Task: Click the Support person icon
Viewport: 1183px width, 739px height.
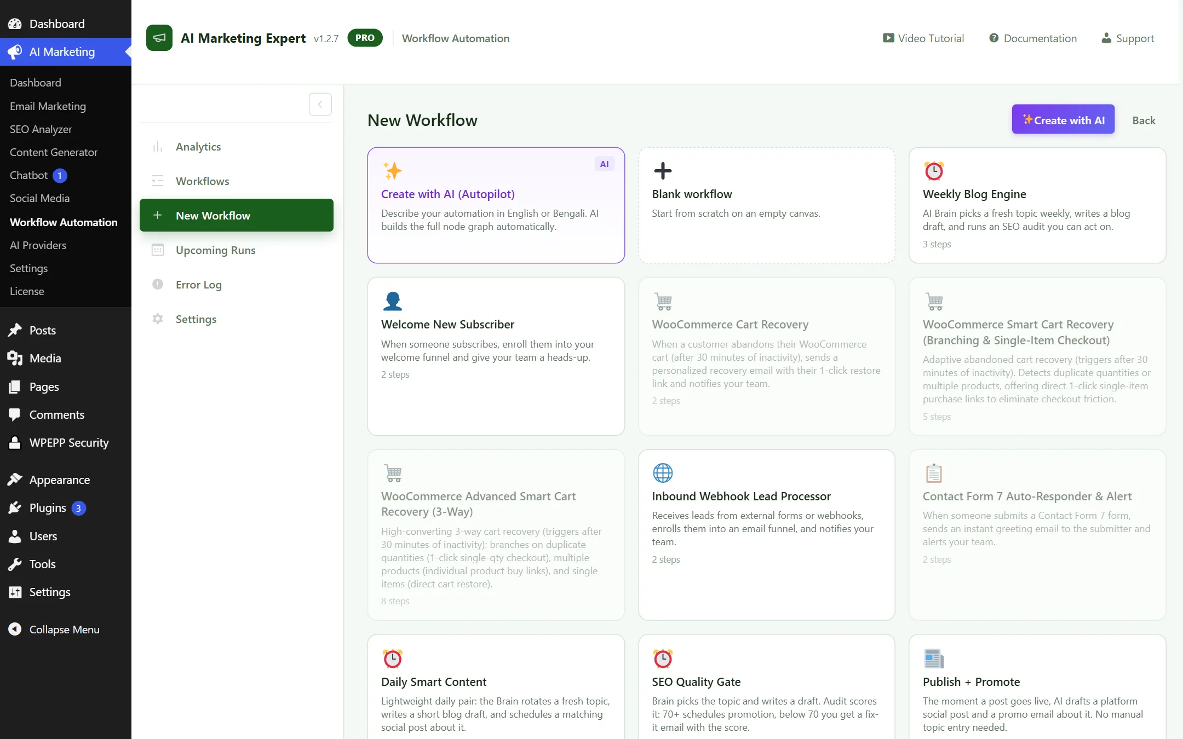Action: point(1106,38)
